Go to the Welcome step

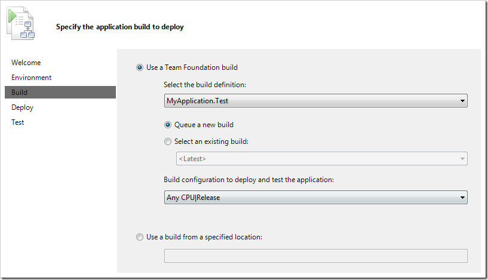(26, 63)
